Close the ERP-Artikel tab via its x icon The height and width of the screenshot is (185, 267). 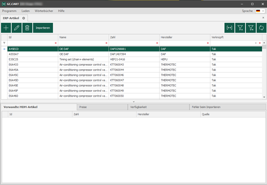point(24,18)
